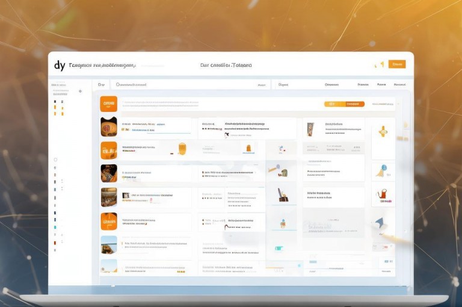
Task: Click the gray highlighted table row in the right panel
Action: point(333,148)
